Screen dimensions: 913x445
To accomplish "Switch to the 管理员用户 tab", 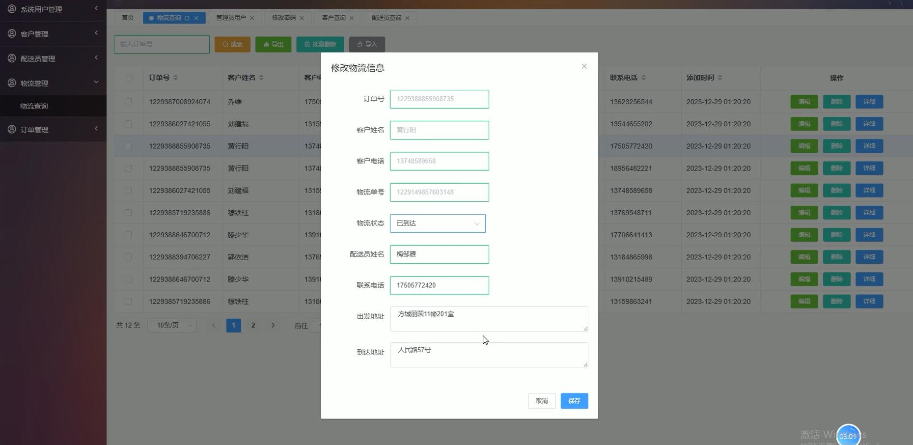I will (231, 18).
